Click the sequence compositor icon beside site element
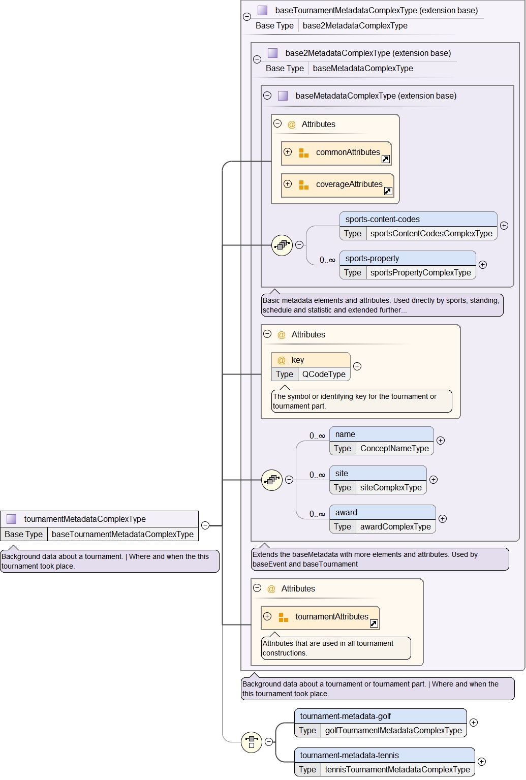This screenshot has width=526, height=780. coord(272,480)
